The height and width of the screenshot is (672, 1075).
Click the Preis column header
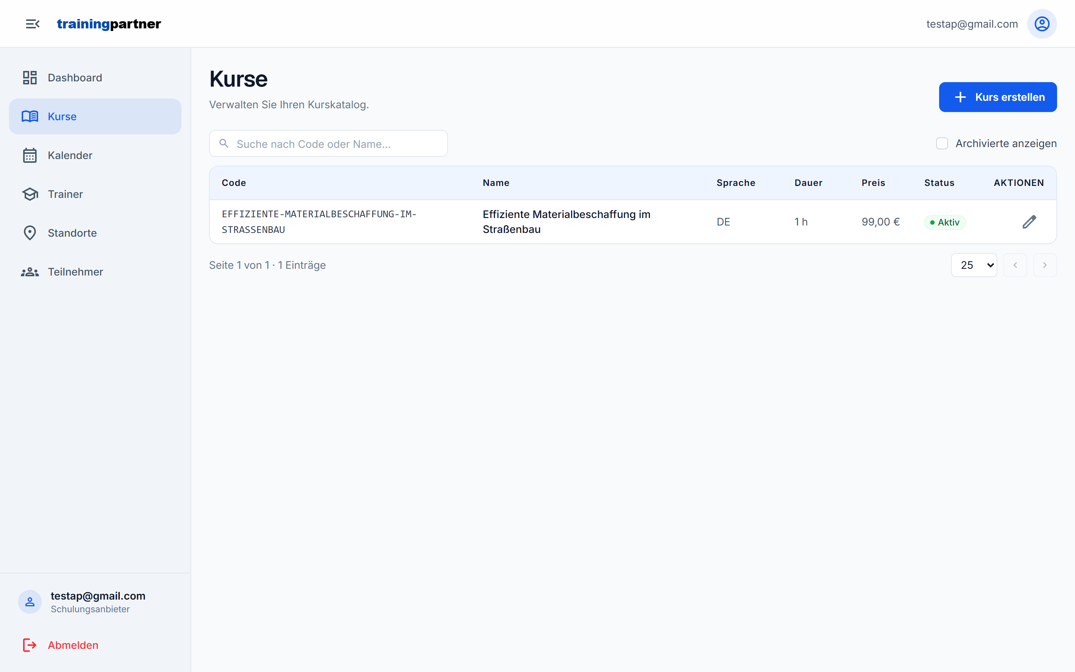[x=873, y=183]
